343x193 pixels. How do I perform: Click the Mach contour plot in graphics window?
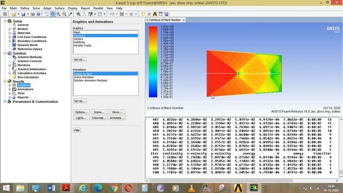244,73
